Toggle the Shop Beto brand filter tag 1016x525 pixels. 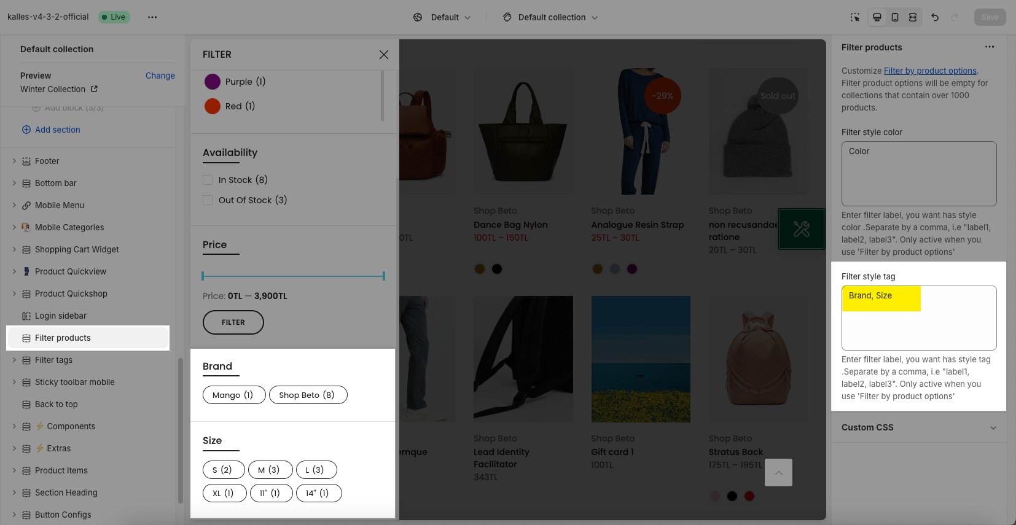[x=308, y=395]
